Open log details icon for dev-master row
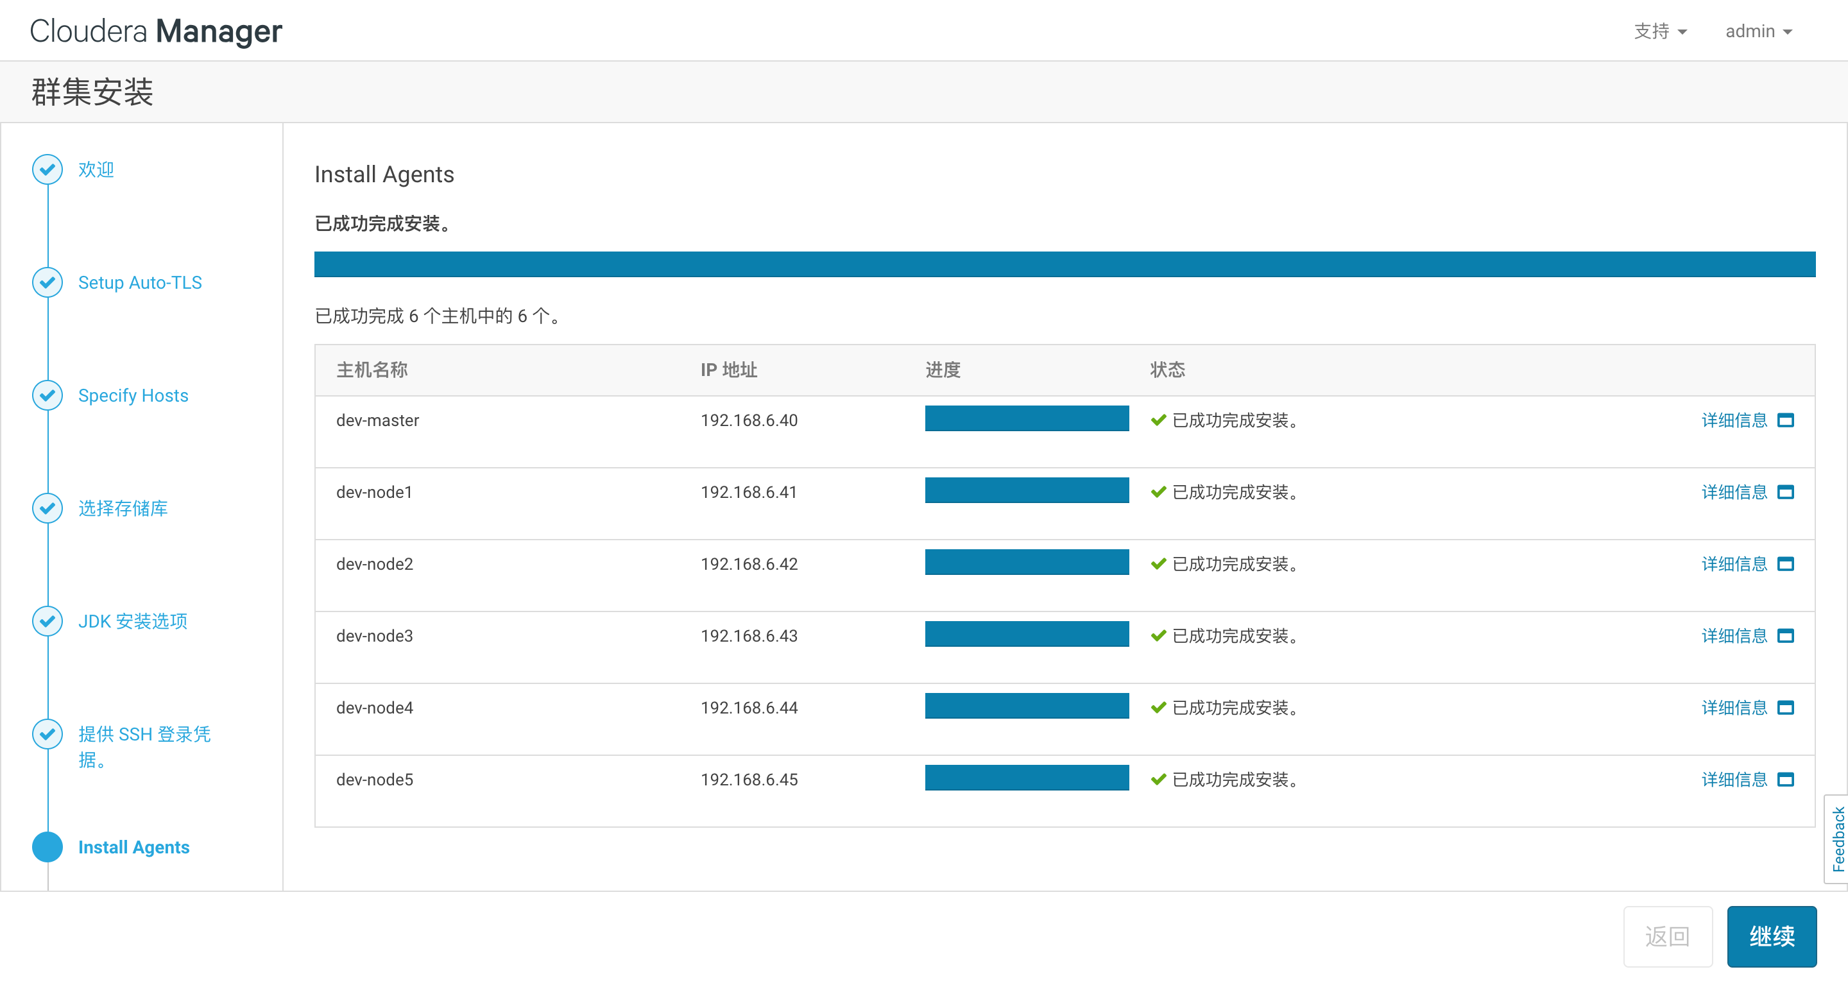The width and height of the screenshot is (1848, 983). pos(1787,420)
